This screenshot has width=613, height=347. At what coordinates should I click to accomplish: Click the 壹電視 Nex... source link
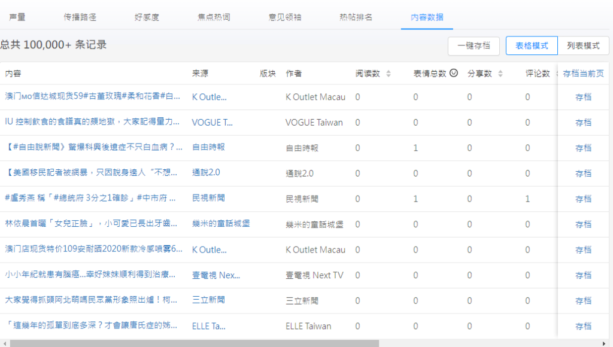216,275
